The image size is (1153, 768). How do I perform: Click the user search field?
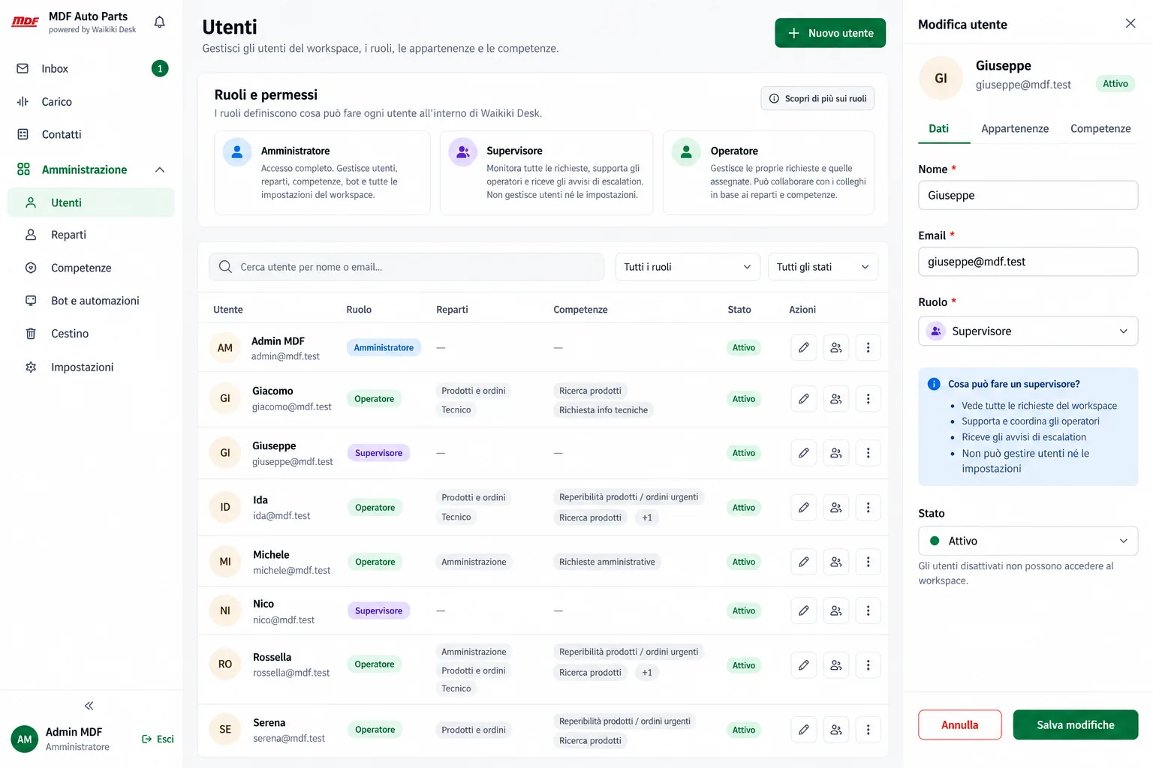[x=406, y=267]
